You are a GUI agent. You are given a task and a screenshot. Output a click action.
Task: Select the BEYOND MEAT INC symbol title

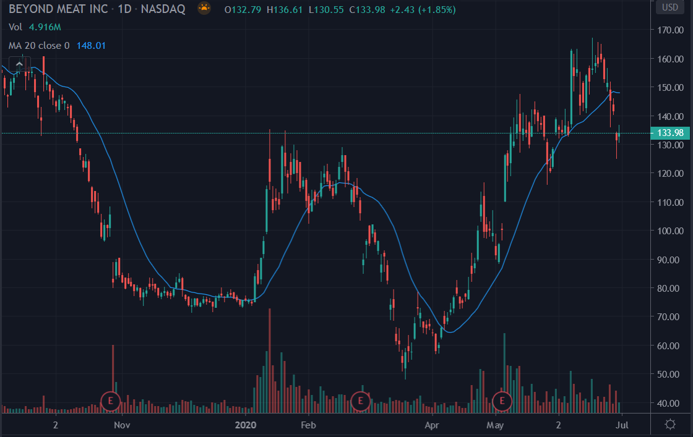tap(60, 10)
